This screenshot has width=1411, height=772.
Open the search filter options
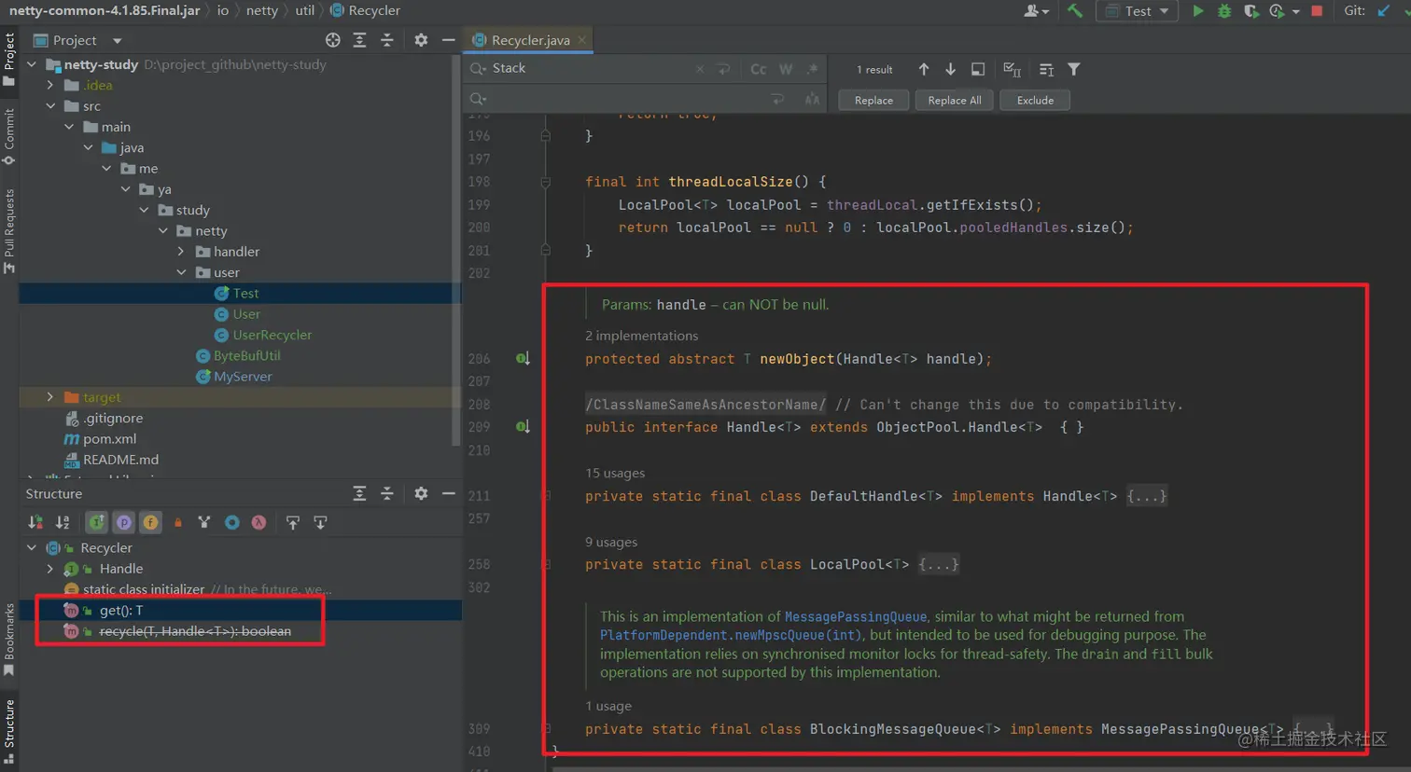coord(1074,69)
